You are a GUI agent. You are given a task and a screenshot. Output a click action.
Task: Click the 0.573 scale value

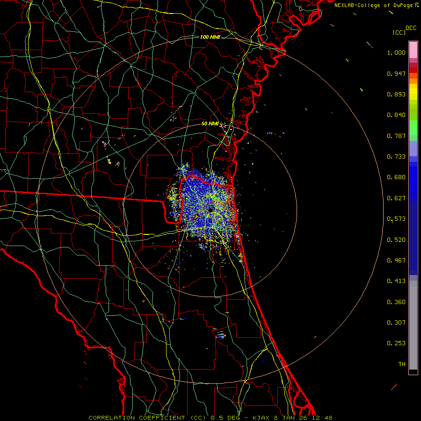[396, 219]
